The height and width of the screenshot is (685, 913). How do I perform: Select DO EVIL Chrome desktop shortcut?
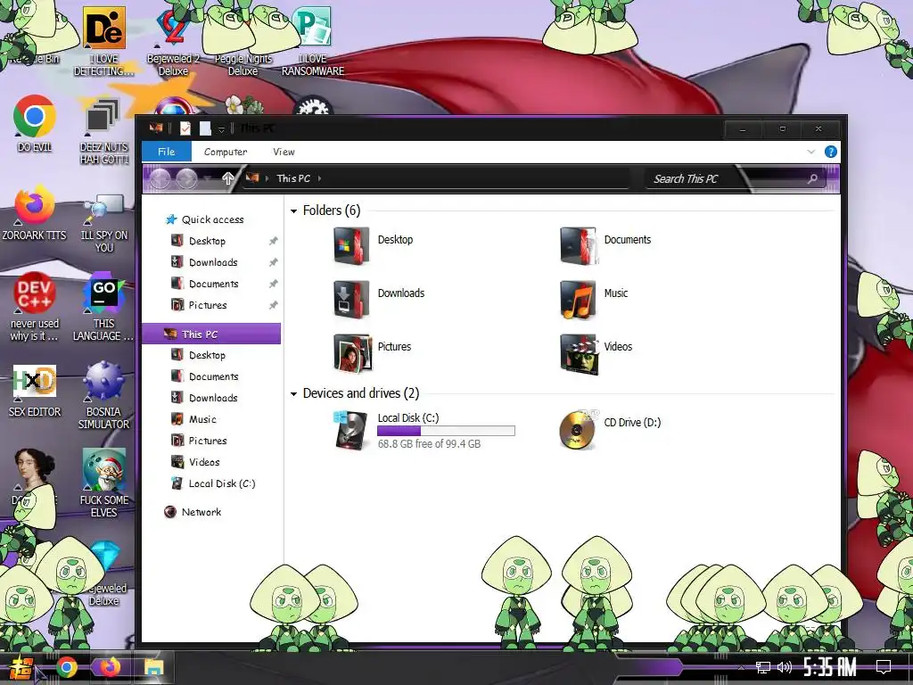pos(35,123)
